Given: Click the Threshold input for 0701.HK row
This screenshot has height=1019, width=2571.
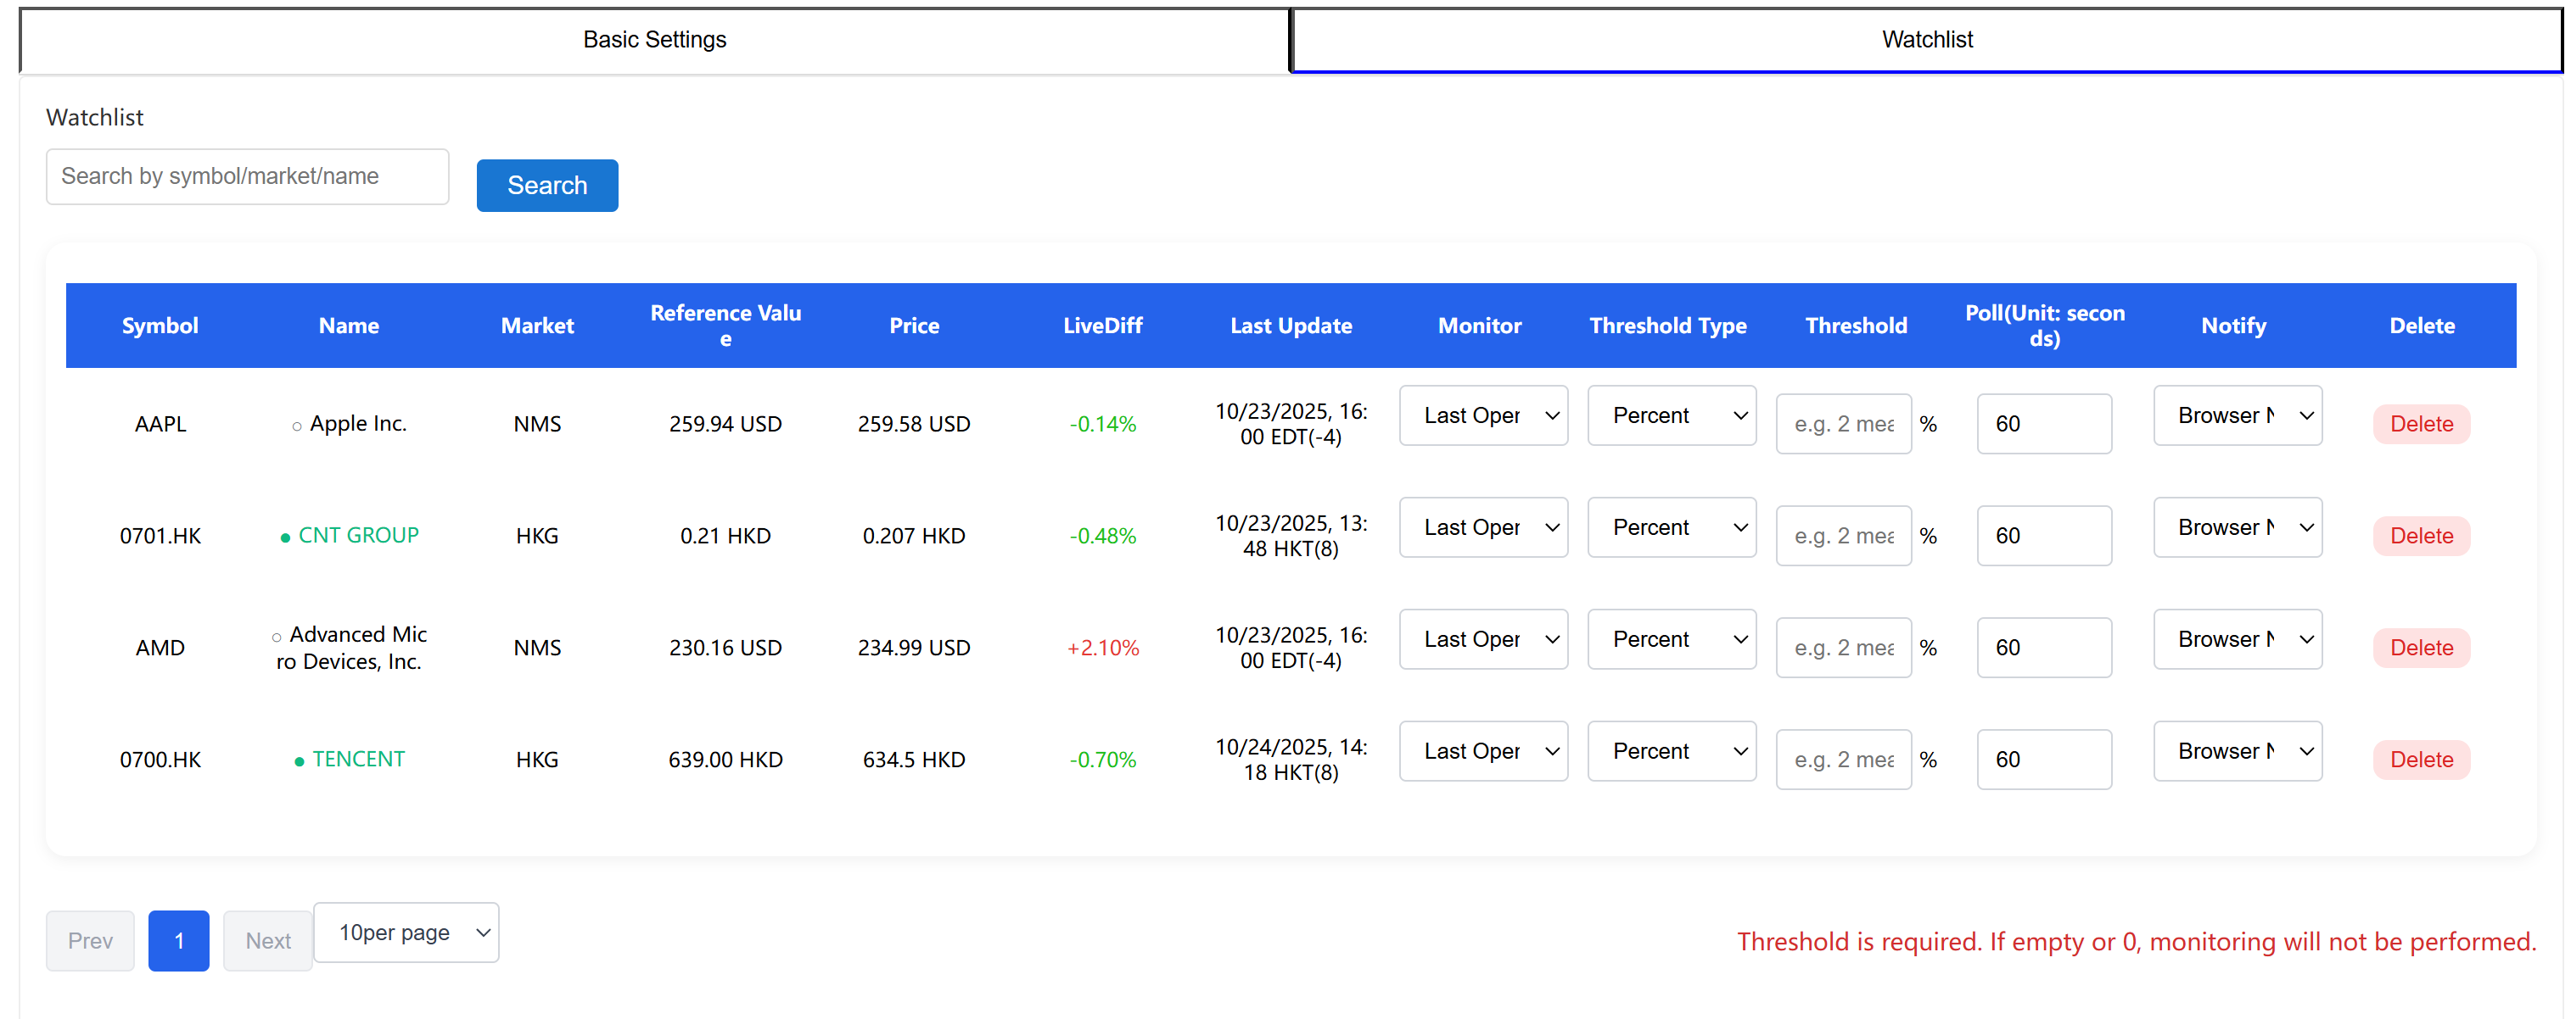Looking at the screenshot, I should click(1844, 536).
